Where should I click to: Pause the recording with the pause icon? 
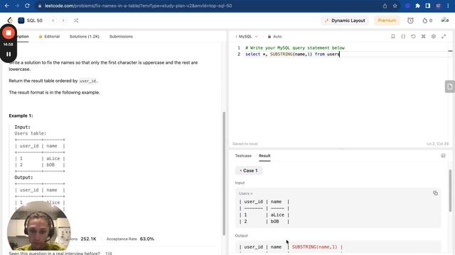[x=9, y=54]
